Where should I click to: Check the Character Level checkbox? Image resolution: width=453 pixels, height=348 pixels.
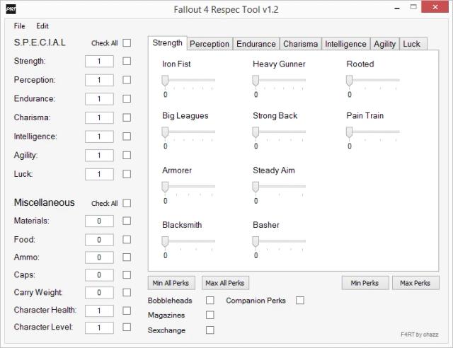click(x=127, y=327)
